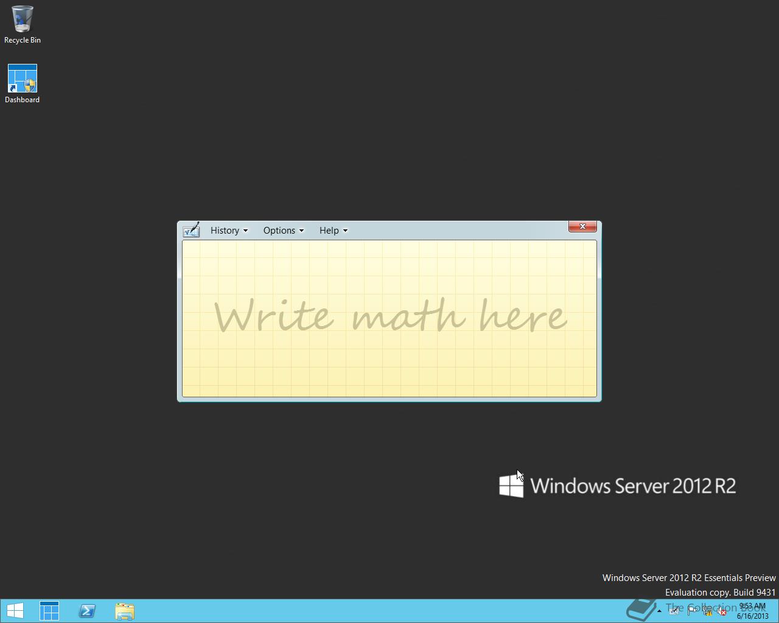779x623 pixels.
Task: Open Action Center flag icon
Action: coord(692,611)
